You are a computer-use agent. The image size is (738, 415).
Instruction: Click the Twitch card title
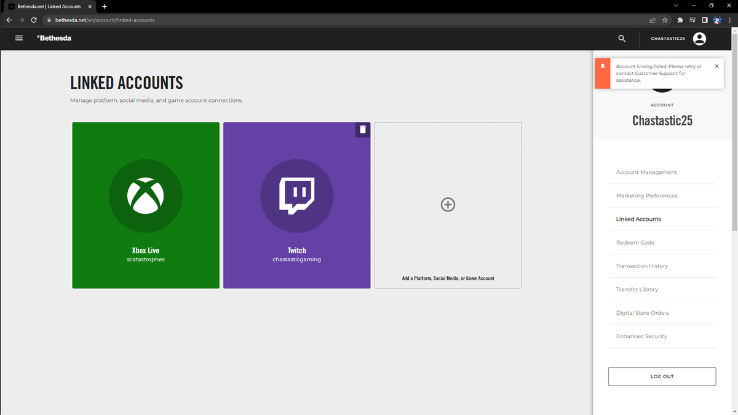(x=297, y=250)
